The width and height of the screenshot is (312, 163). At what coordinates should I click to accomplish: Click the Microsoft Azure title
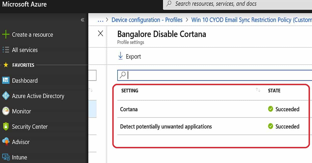pyautogui.click(x=25, y=4)
